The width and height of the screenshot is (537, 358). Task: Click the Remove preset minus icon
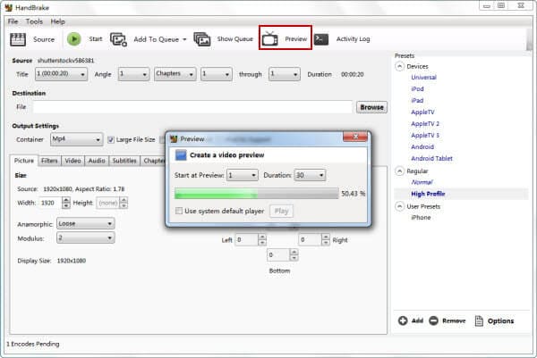coord(433,321)
